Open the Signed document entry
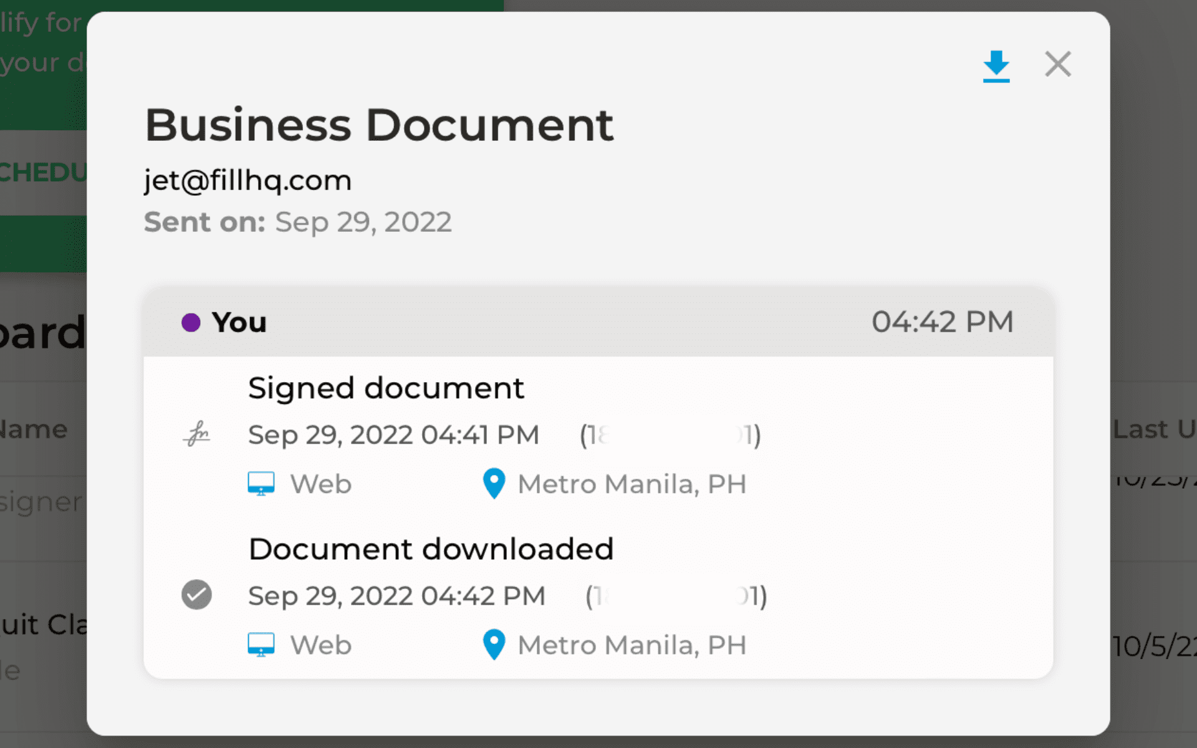The image size is (1197, 748). click(386, 388)
